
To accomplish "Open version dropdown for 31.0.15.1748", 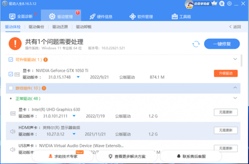I will click(x=78, y=77).
